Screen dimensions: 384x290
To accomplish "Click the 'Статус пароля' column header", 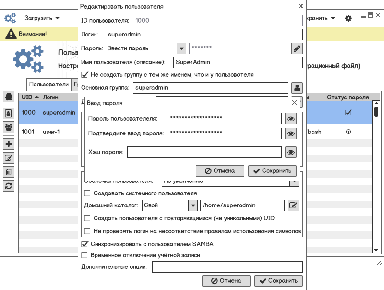I will coord(349,97).
